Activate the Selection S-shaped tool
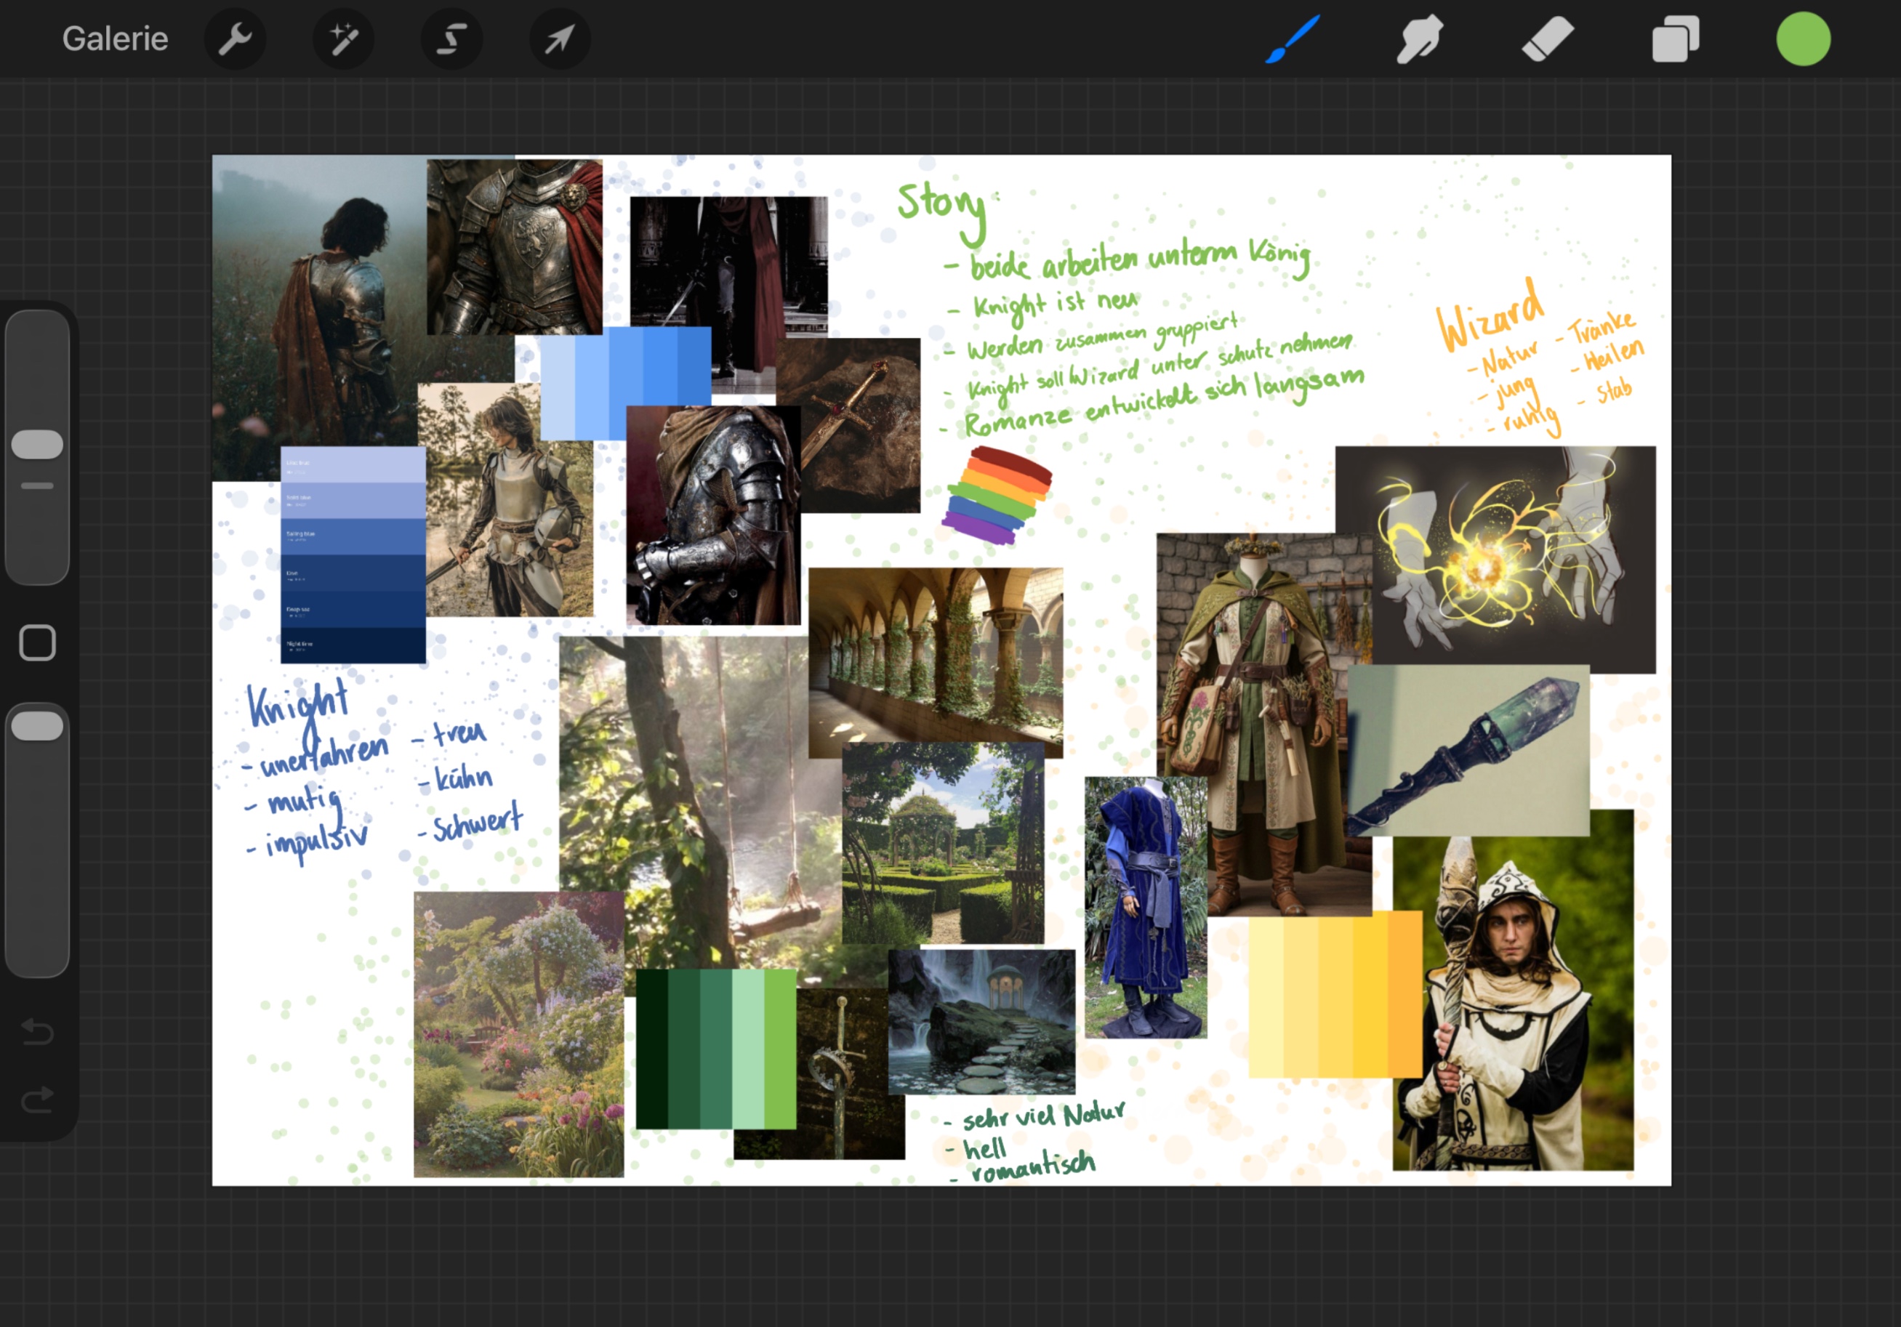 (x=451, y=39)
